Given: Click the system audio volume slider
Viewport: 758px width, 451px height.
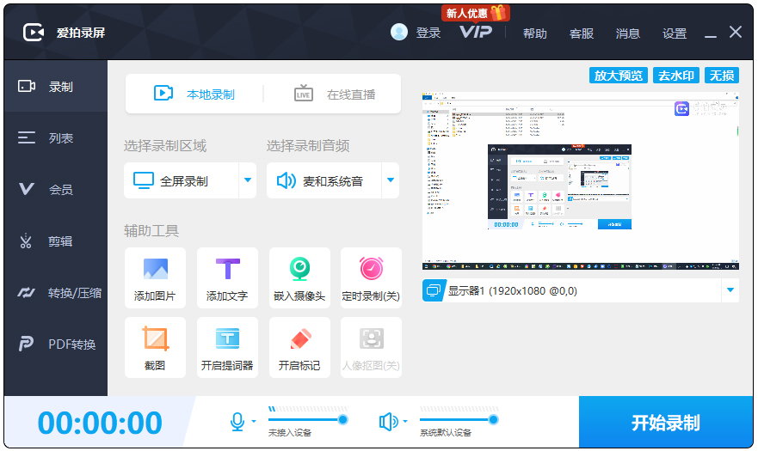Looking at the screenshot, I should [459, 419].
